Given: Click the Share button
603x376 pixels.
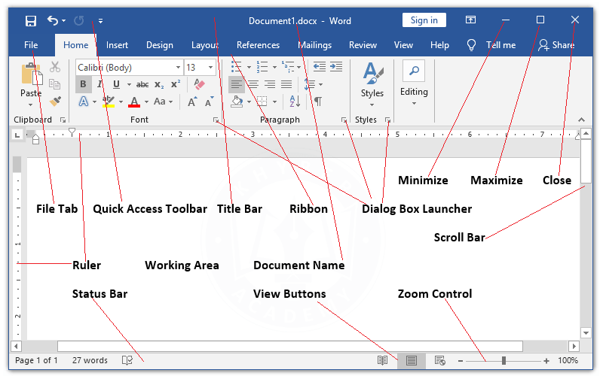Looking at the screenshot, I should tap(556, 45).
